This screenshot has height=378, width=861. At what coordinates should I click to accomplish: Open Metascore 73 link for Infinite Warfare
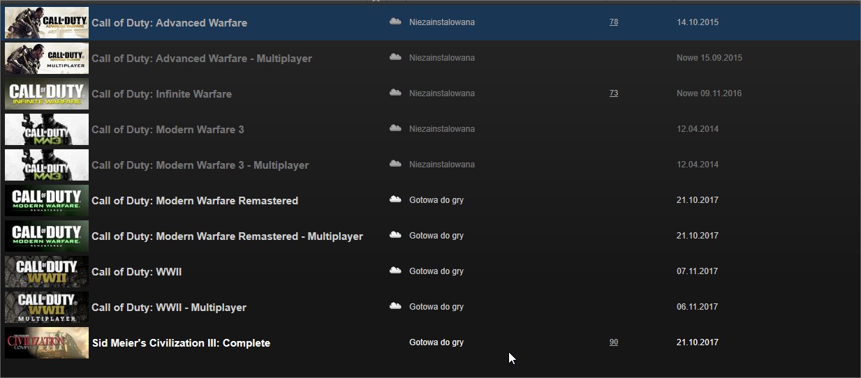tap(614, 93)
